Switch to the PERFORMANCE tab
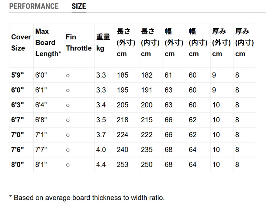This screenshot has height=204, width=266. (34, 6)
